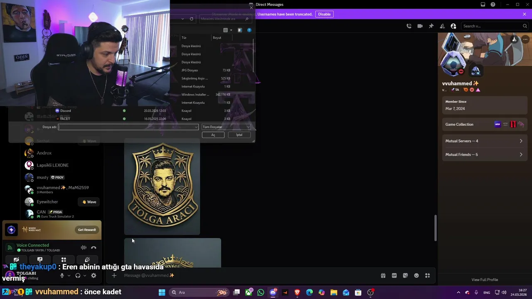The image size is (532, 299).
Task: Open the vvuhammed, MaMi2559 group DM
Action: (x=62, y=189)
